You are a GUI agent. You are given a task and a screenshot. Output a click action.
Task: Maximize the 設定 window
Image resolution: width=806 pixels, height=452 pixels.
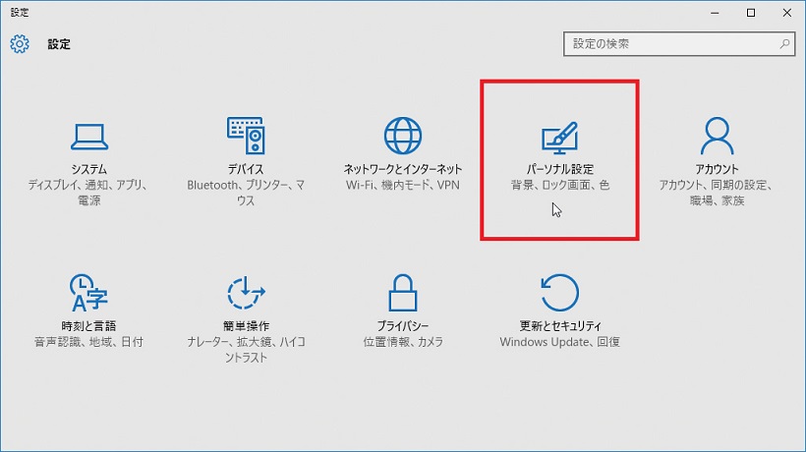click(751, 13)
